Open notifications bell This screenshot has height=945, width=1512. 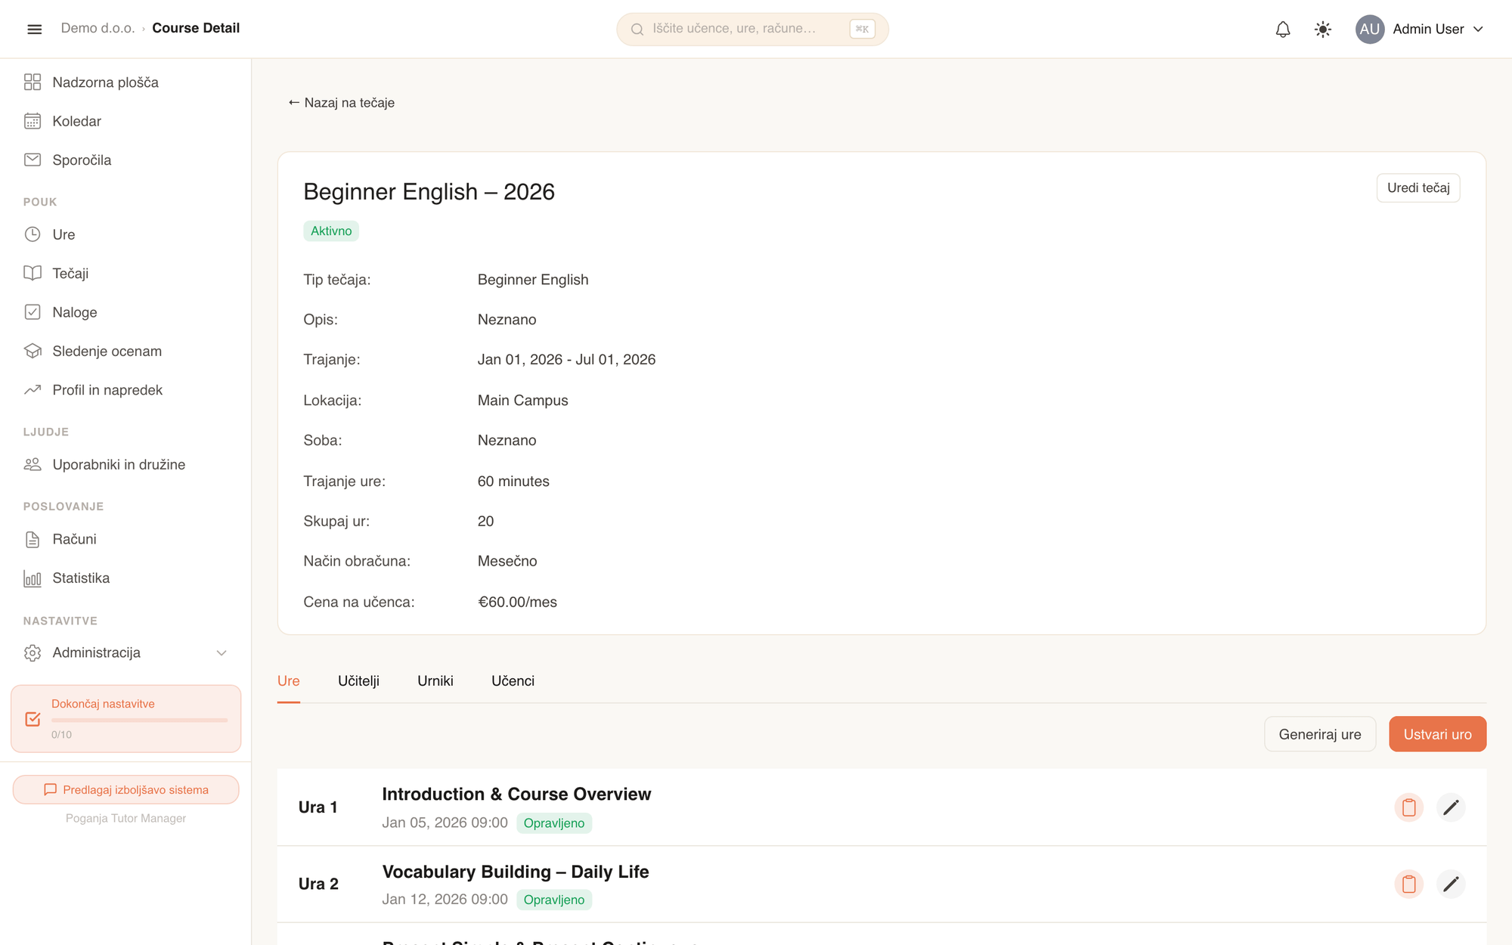1283,29
